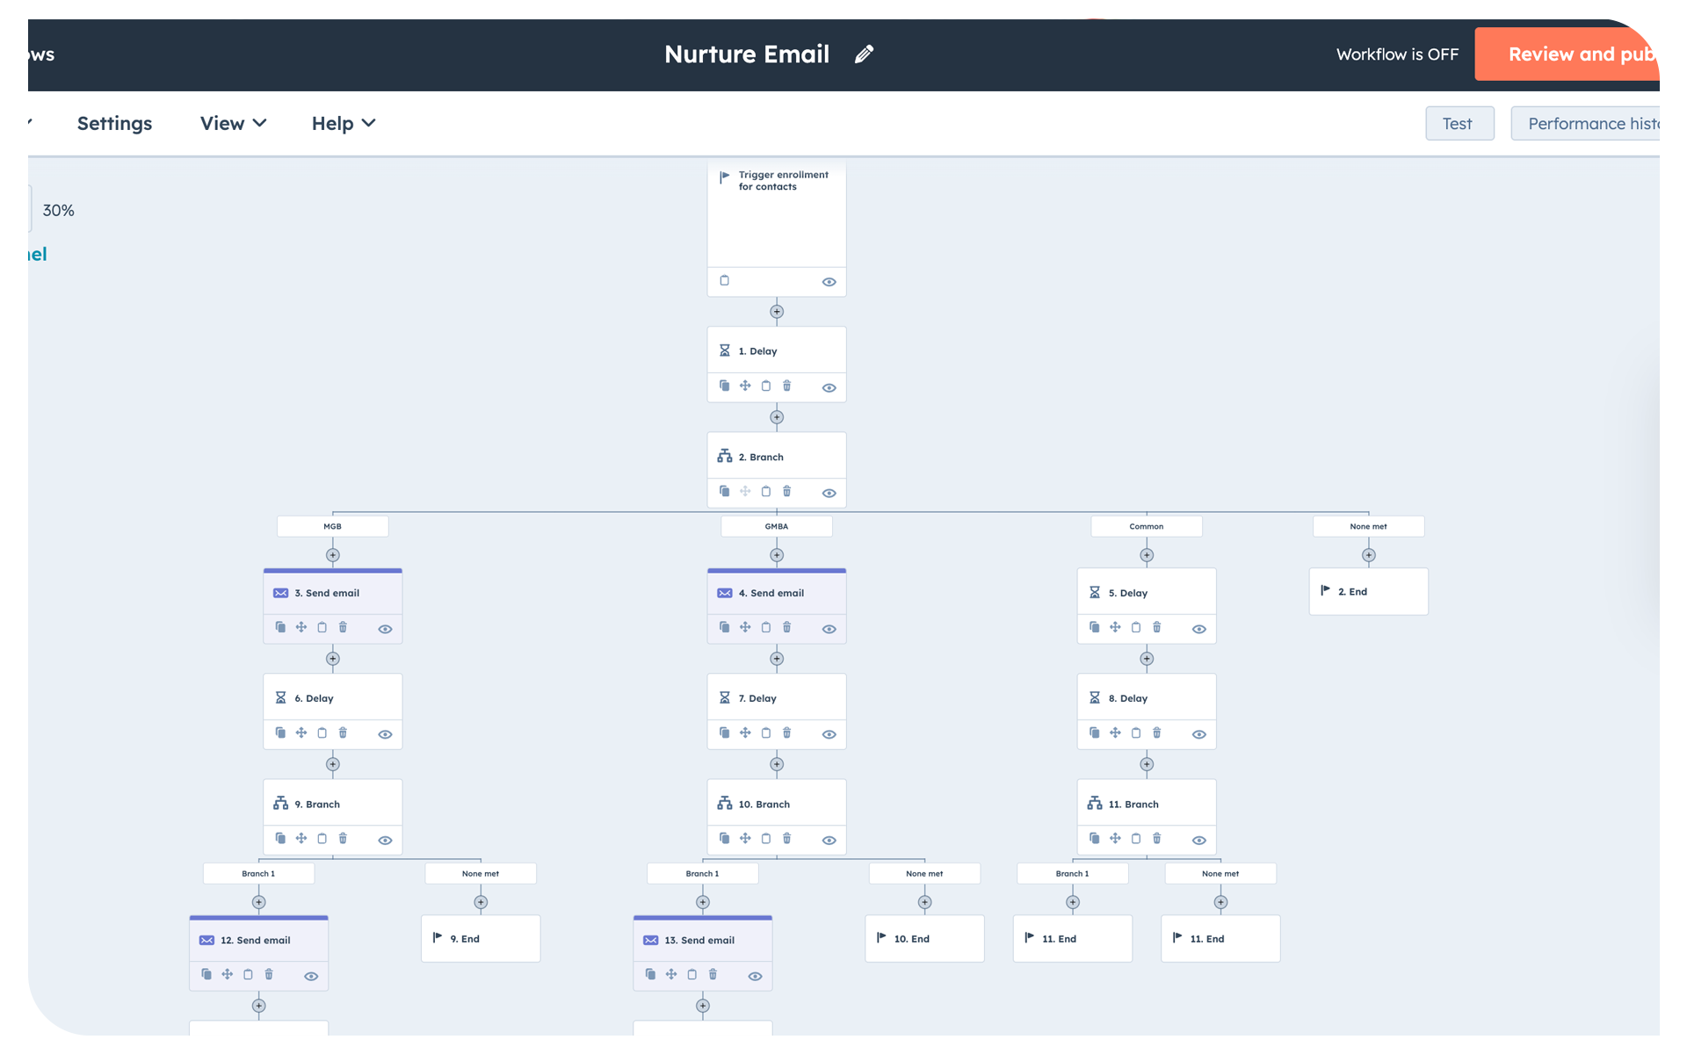Copy the 5. Delay action

tap(1094, 627)
